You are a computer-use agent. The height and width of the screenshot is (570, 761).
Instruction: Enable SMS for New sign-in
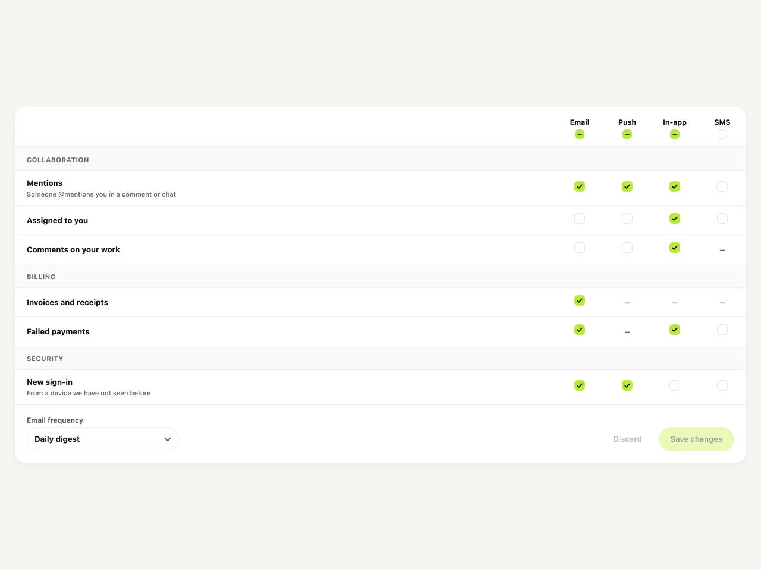(x=722, y=385)
